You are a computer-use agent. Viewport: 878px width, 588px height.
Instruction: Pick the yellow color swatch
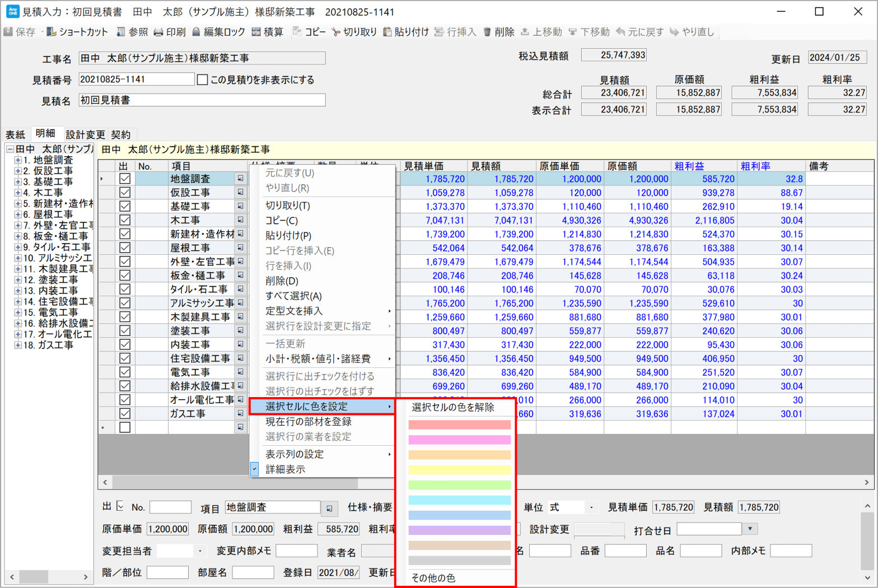(x=459, y=470)
